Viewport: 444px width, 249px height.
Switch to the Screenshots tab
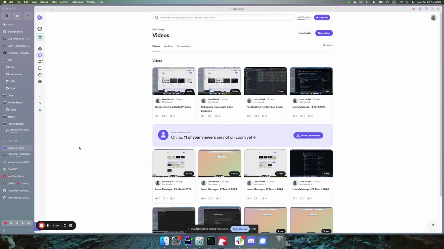click(x=184, y=46)
